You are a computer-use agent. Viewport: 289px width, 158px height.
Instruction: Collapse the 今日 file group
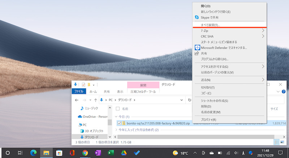click(x=116, y=117)
